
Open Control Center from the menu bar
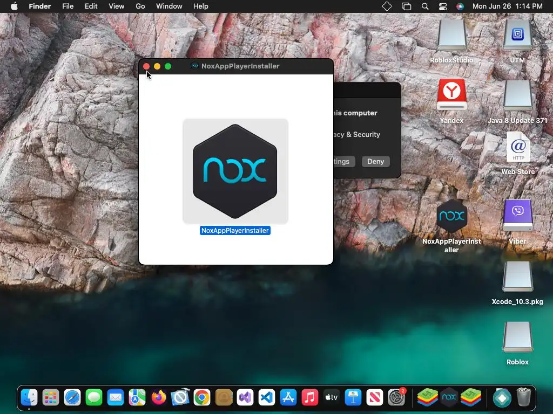[443, 6]
